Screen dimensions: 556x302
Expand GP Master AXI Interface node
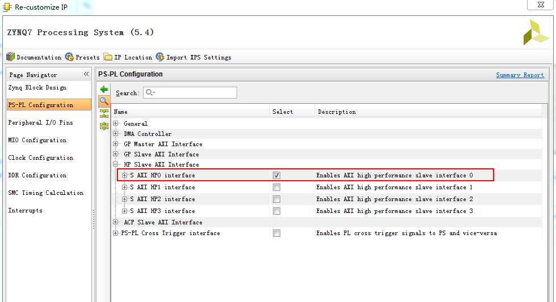coord(116,144)
